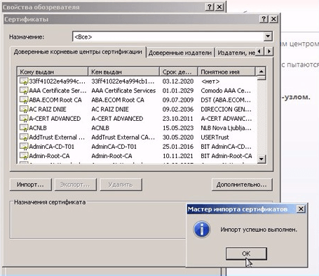Click the DST (ABA.ECOM... friendly name
The height and width of the screenshot is (276, 319).
226,100
